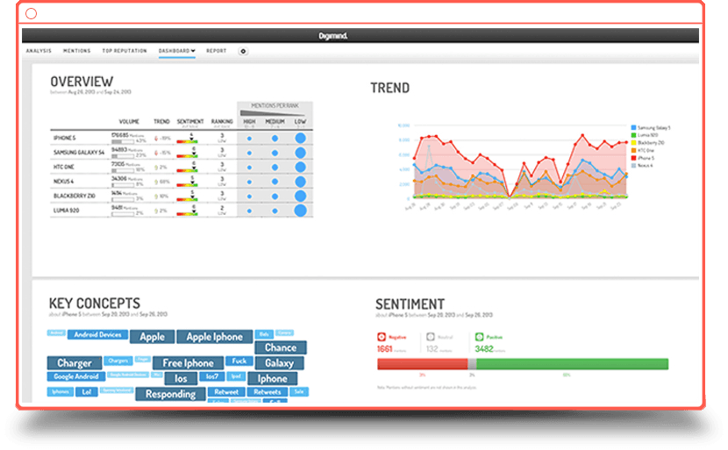Click HTC One high-rank mentions bubble
The width and height of the screenshot is (728, 450).
pos(249,168)
